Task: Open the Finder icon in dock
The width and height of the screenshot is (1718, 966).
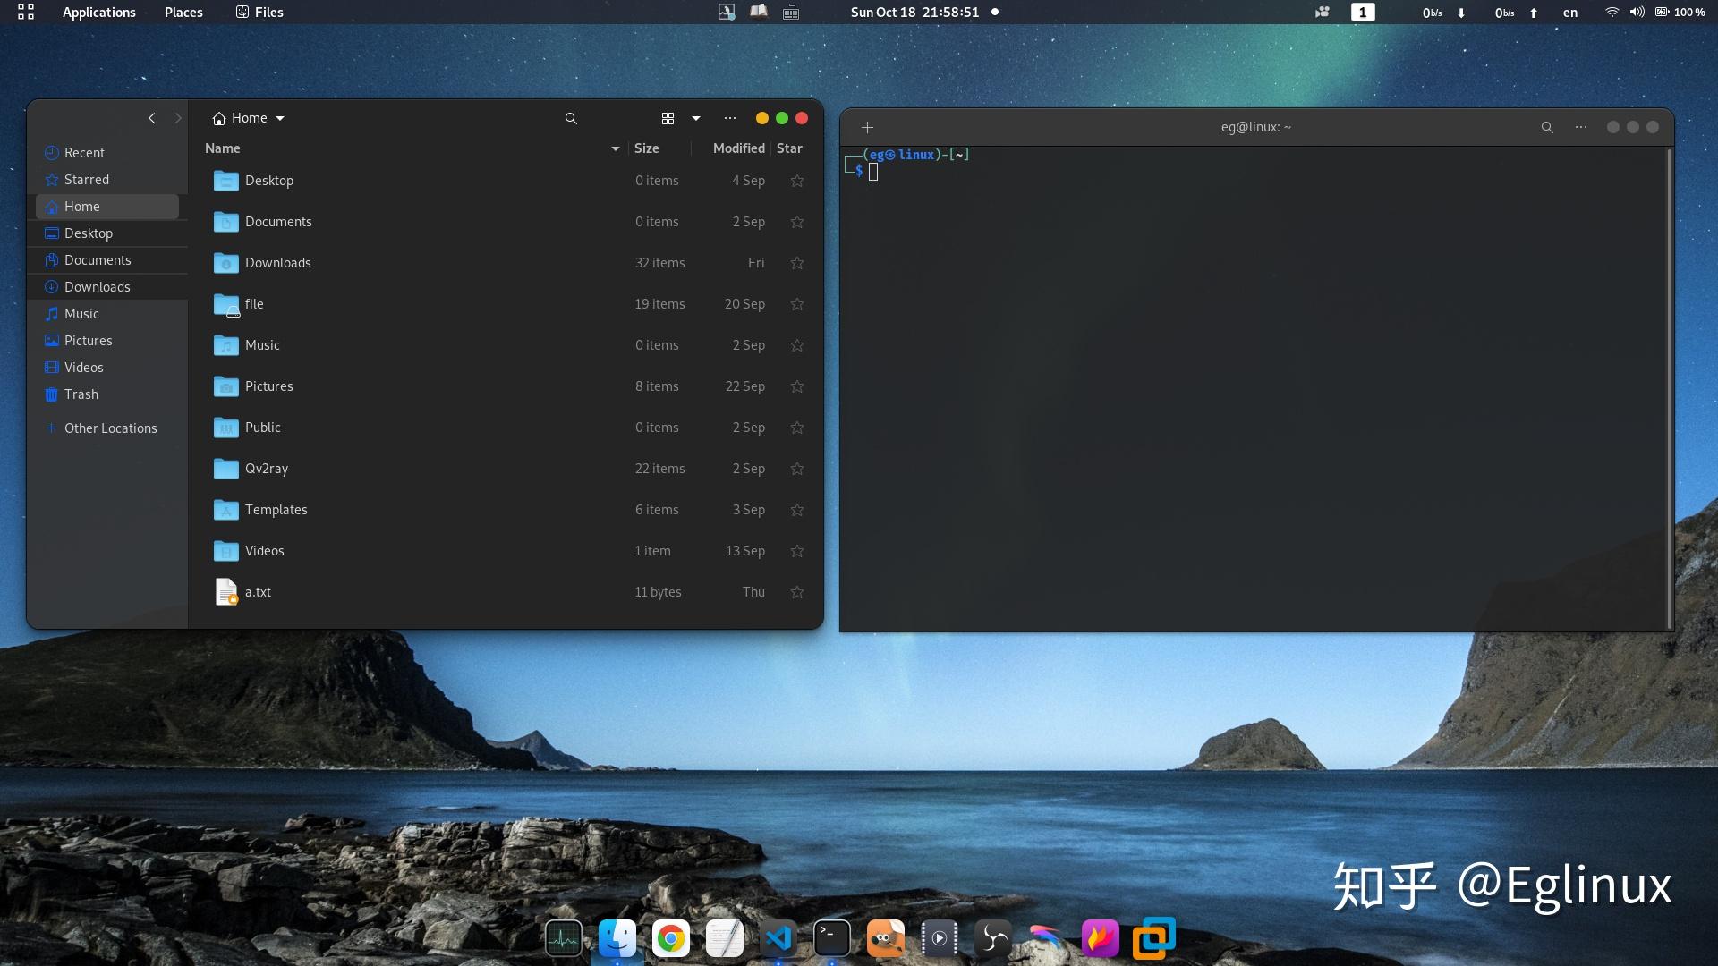Action: pyautogui.click(x=617, y=939)
